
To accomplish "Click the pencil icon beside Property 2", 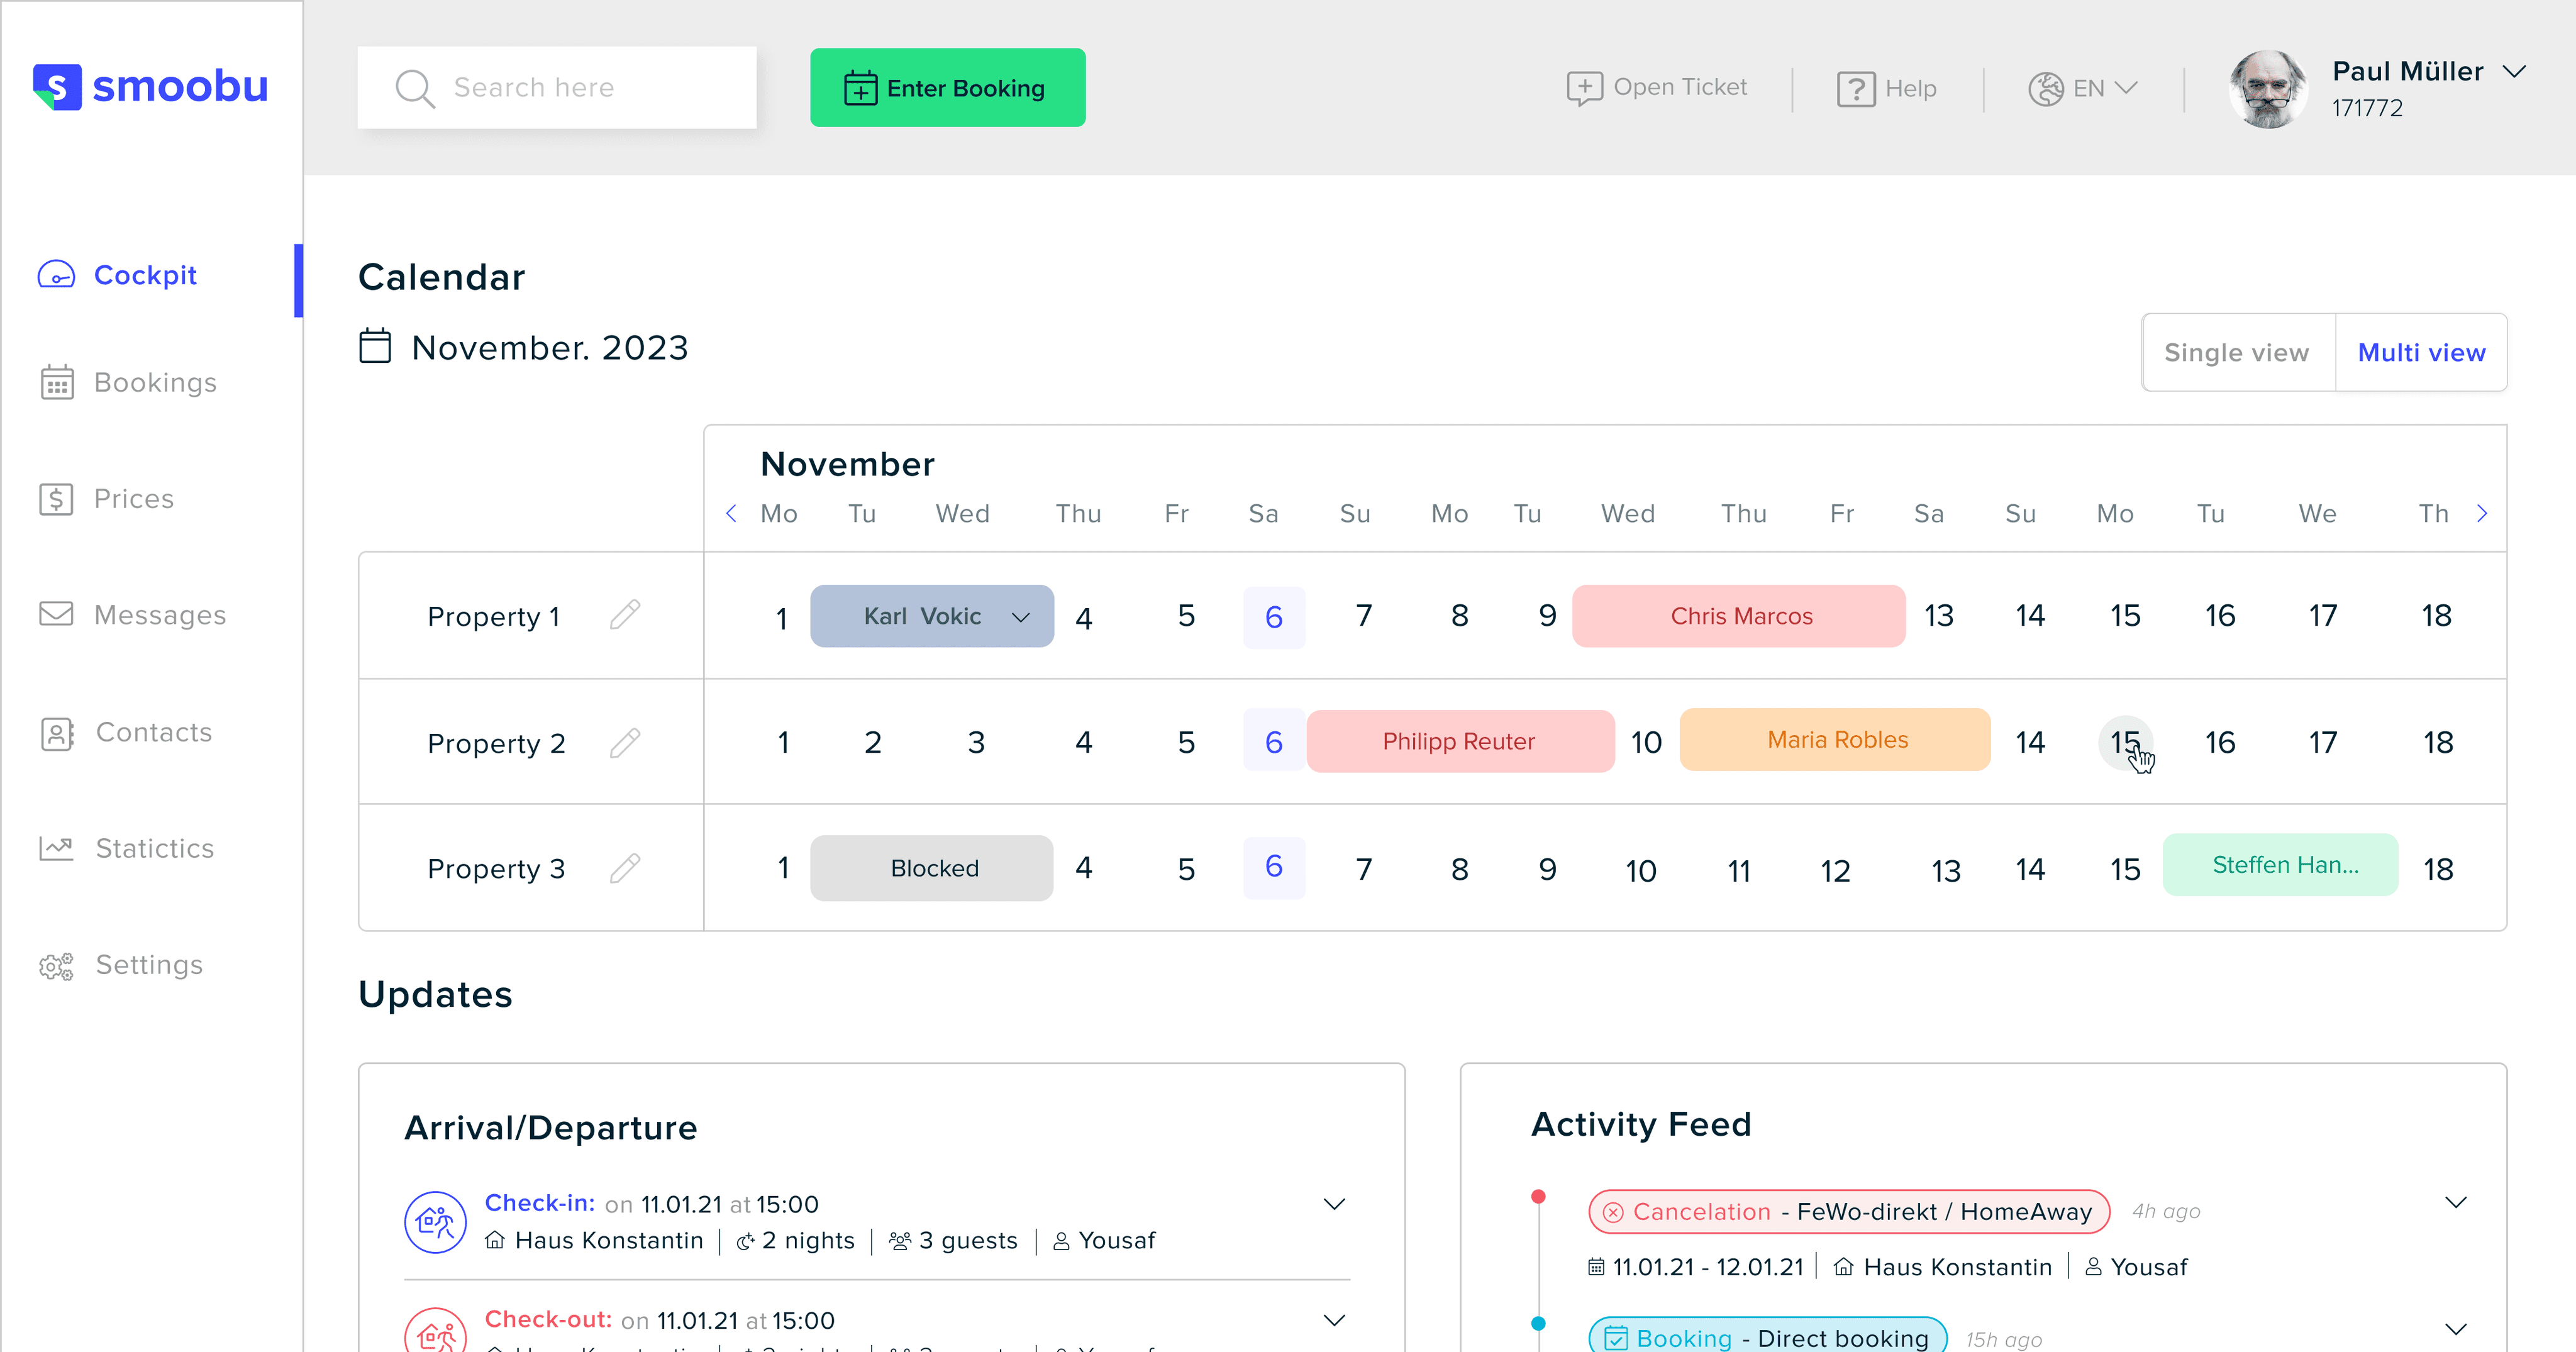I will [625, 742].
